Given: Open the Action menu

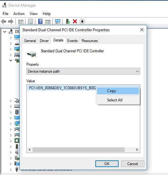Looking at the screenshot, I should click(19, 14).
